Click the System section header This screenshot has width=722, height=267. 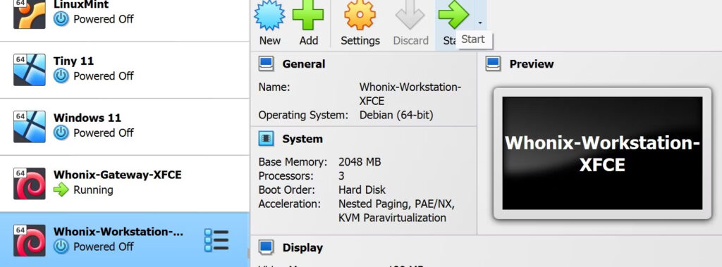[x=302, y=139]
